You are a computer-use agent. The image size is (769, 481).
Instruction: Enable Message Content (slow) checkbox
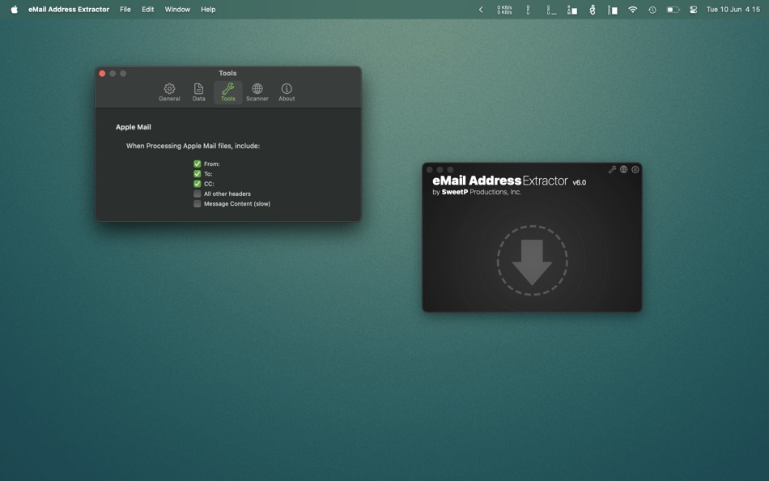[198, 204]
